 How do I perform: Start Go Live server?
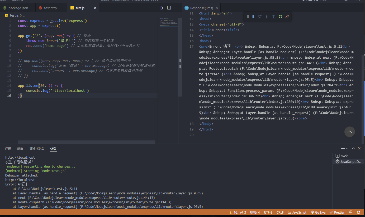[318, 213]
